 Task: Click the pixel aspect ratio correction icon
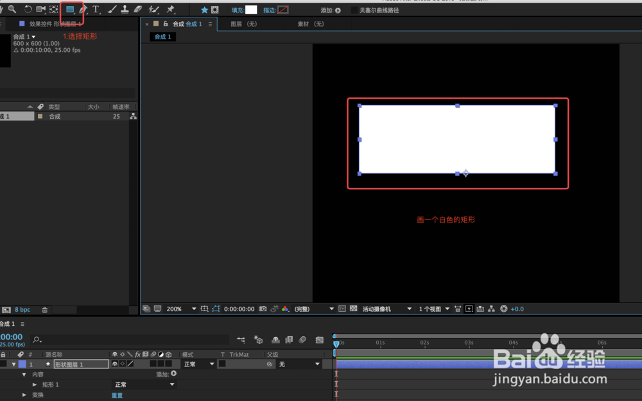458,309
